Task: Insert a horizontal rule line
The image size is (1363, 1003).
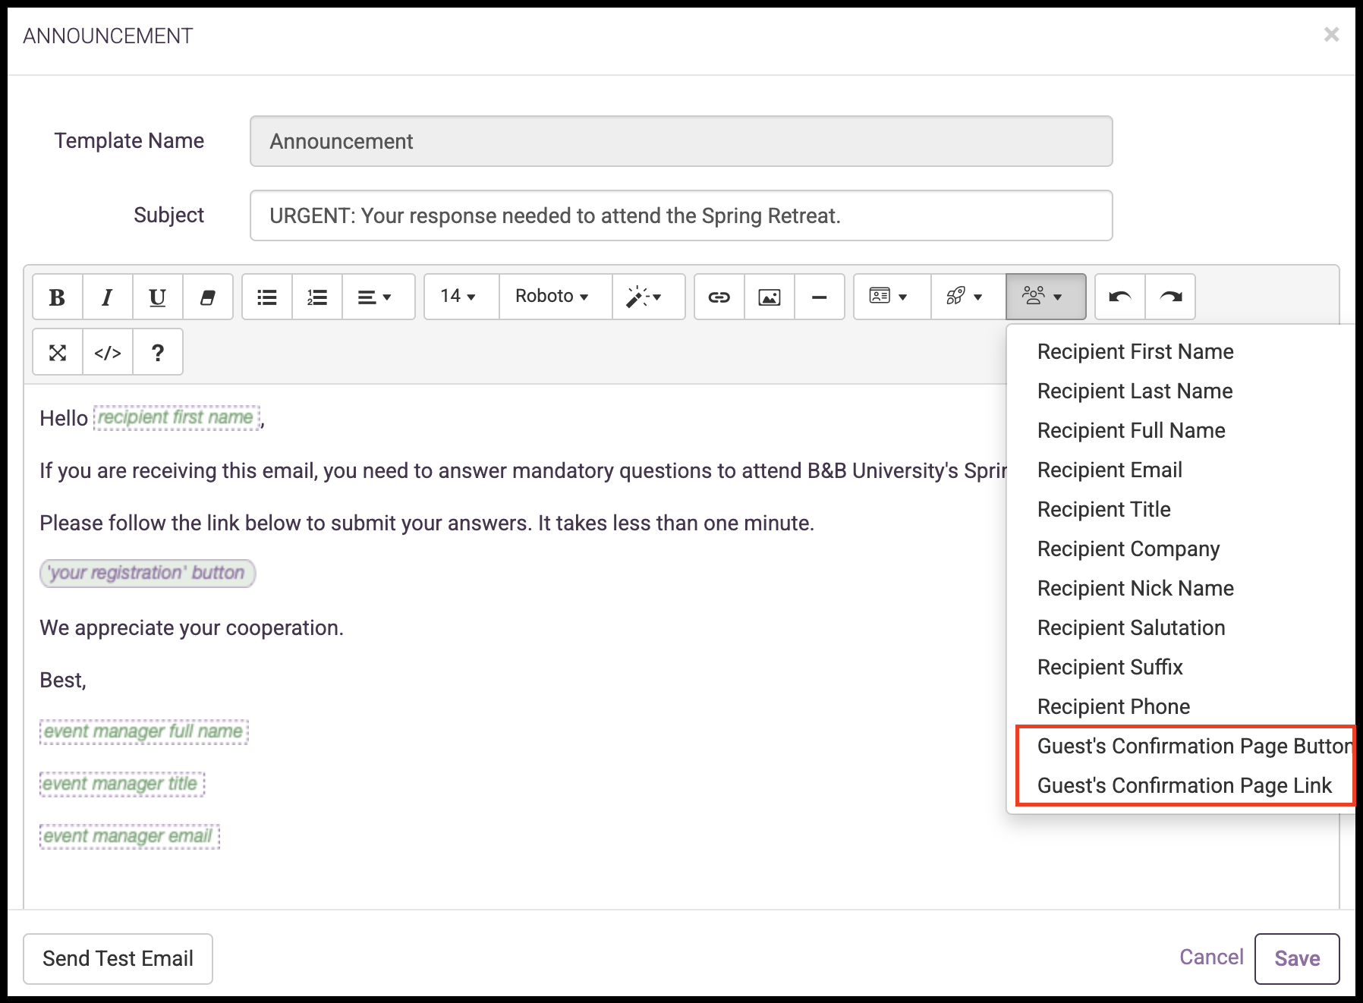Action: [820, 297]
